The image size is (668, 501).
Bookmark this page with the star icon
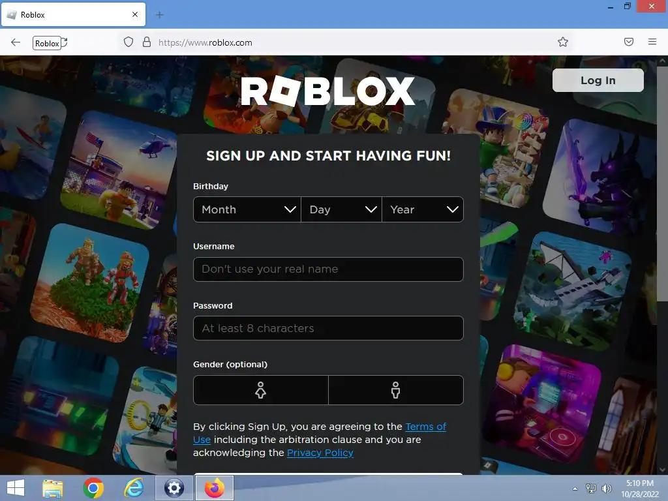coord(563,42)
